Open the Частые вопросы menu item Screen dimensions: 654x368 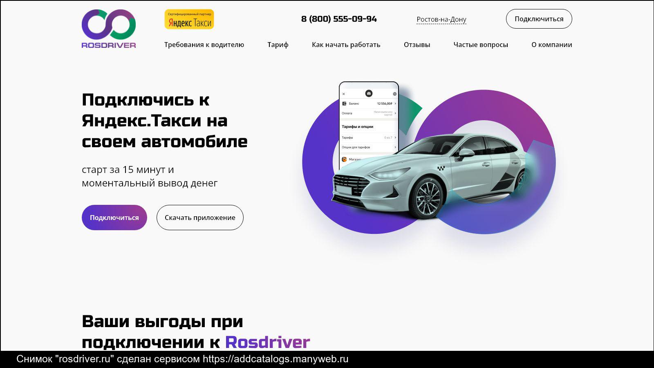[481, 45]
